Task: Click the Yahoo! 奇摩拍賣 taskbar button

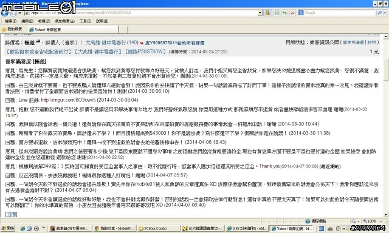Action: click(x=291, y=229)
